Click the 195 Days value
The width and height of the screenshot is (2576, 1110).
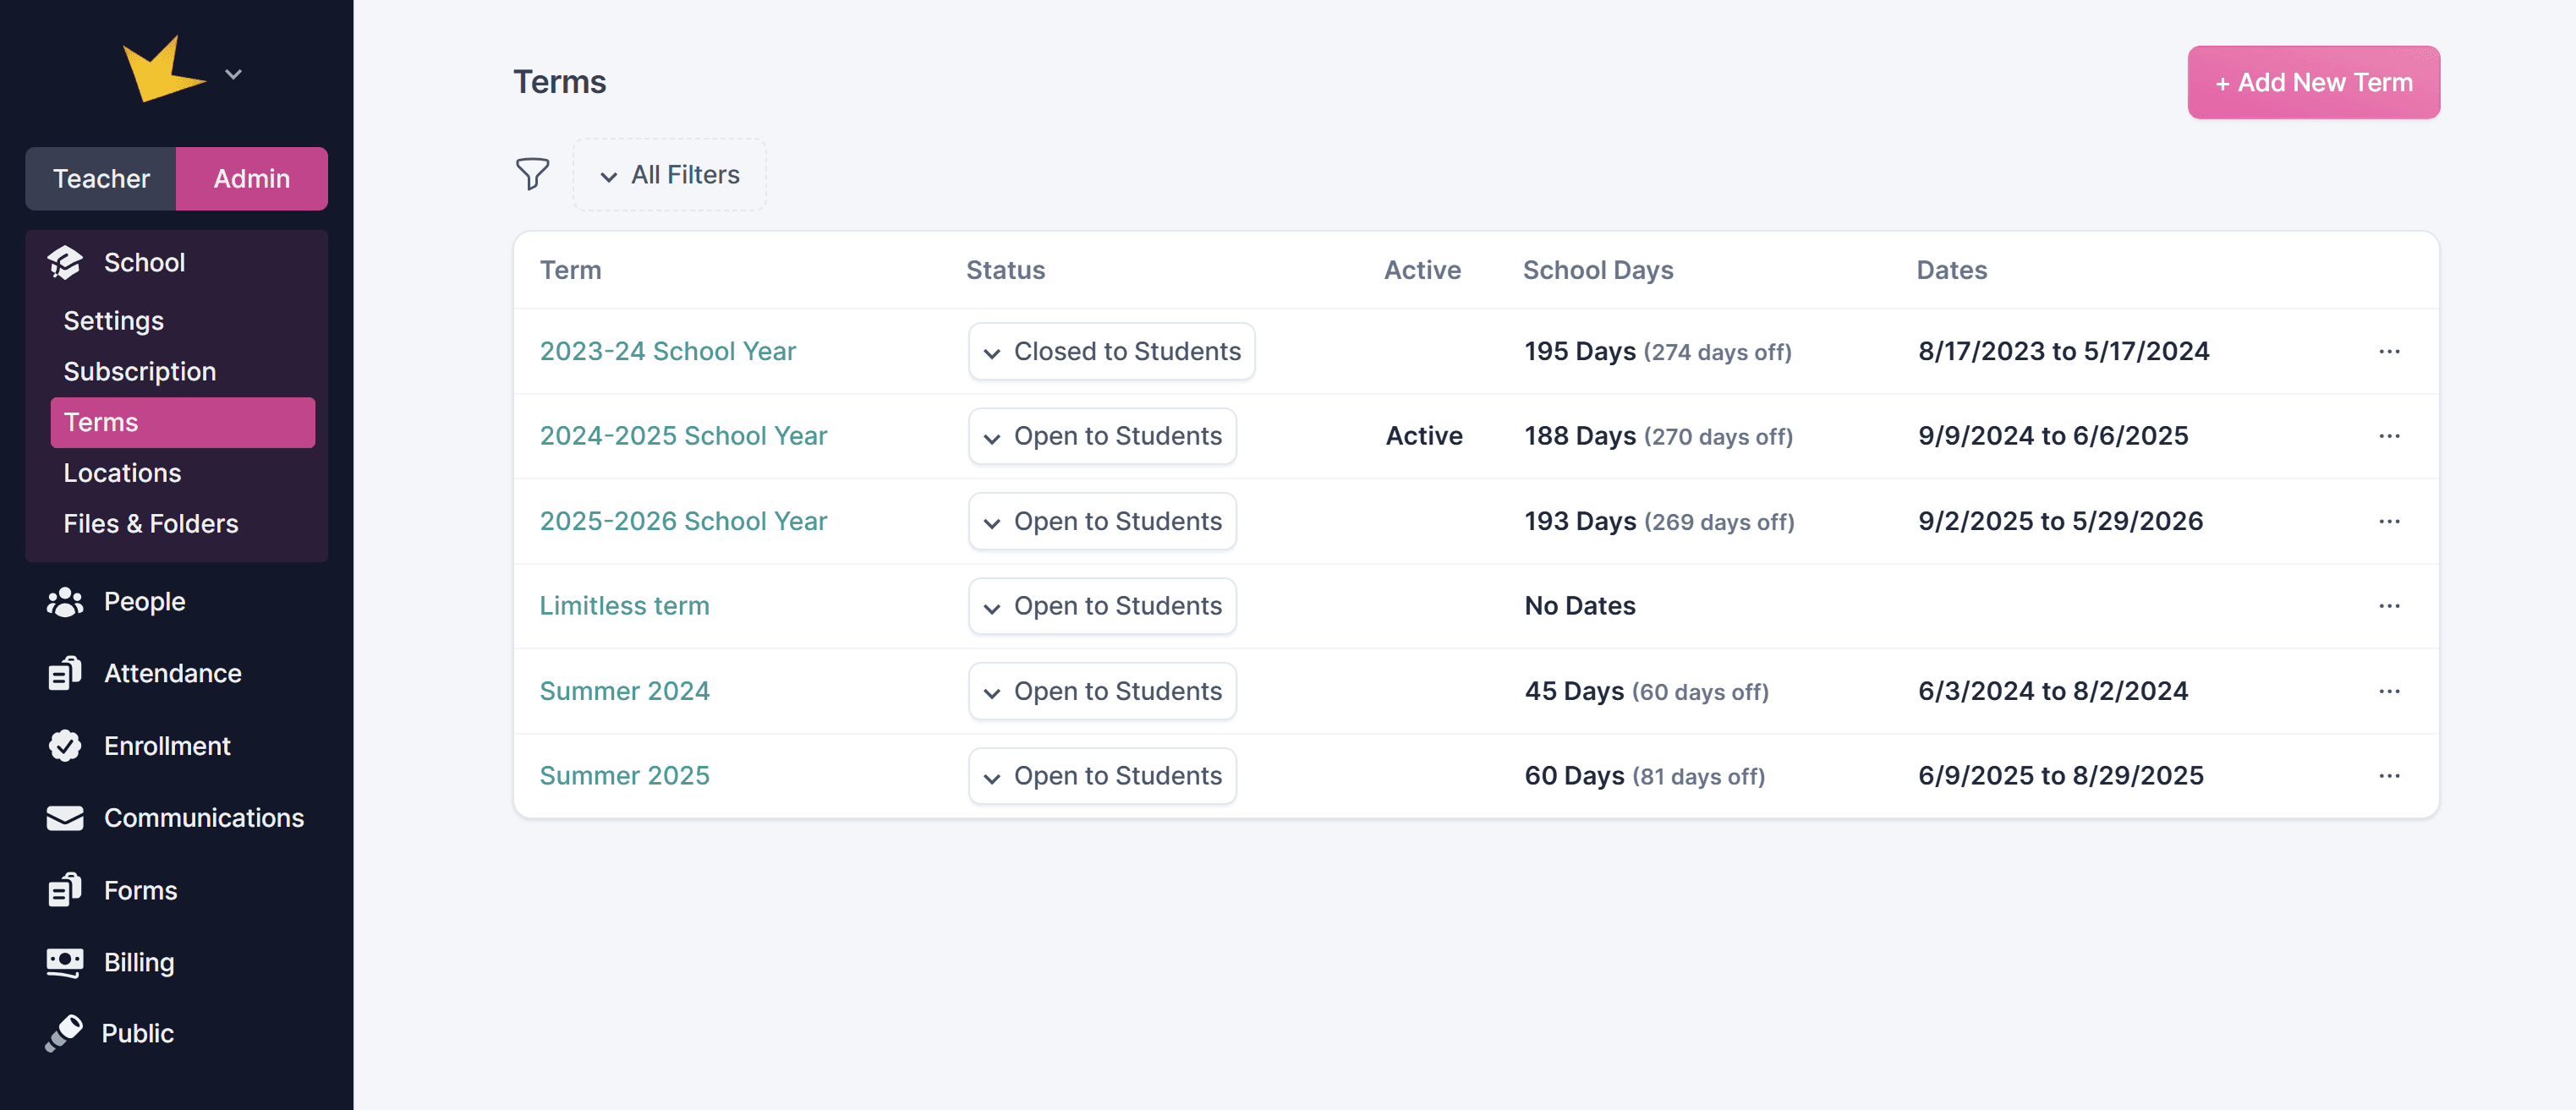(1580, 351)
